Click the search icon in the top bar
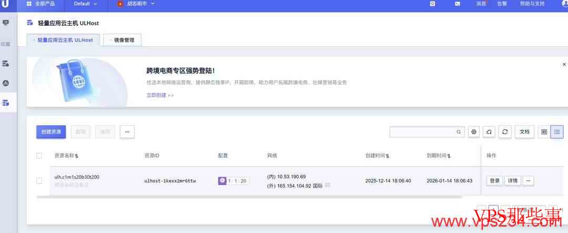 pos(432,4)
